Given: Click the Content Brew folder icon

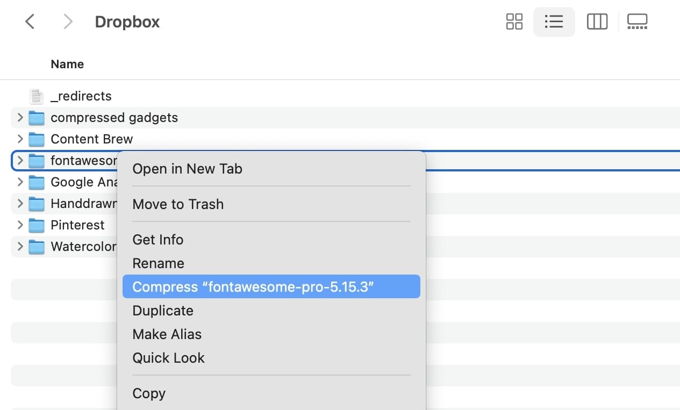Looking at the screenshot, I should click(x=36, y=139).
